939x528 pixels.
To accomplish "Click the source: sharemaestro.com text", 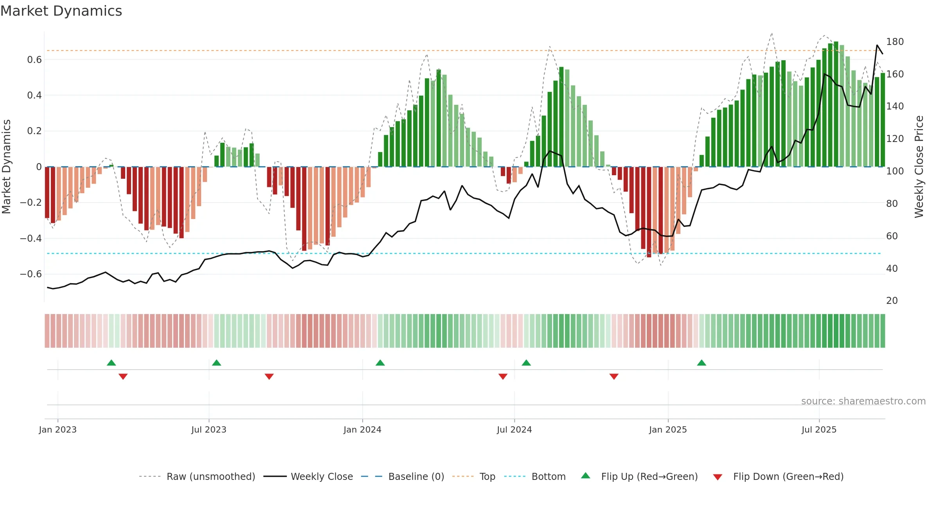I will tap(863, 401).
